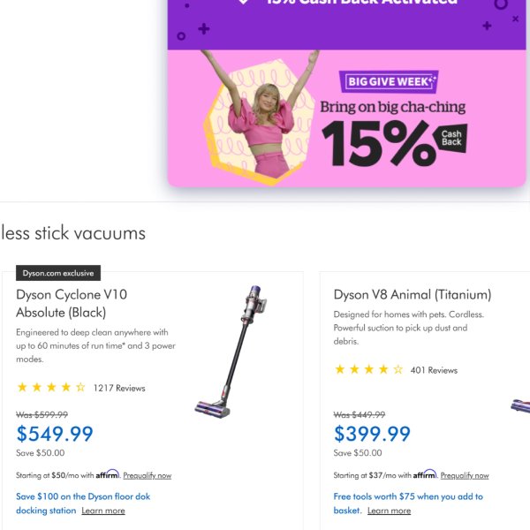530x530 pixels.
Task: Click the Dyson.com exclusive badge
Action: click(58, 273)
